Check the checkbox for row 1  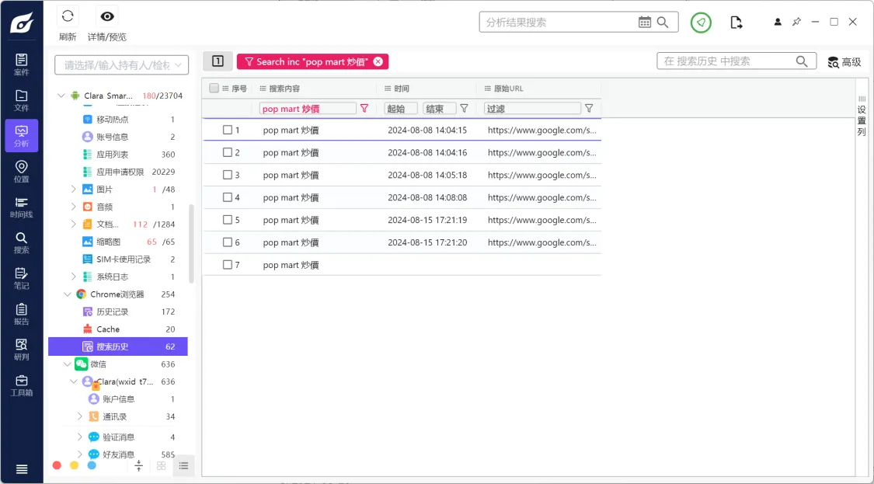point(228,130)
